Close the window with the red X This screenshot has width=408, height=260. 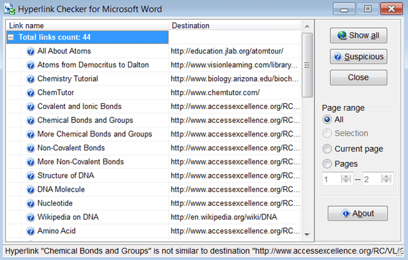(391, 9)
